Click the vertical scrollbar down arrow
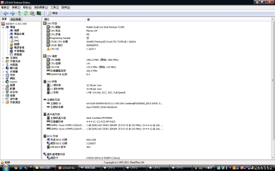 tap(273, 158)
